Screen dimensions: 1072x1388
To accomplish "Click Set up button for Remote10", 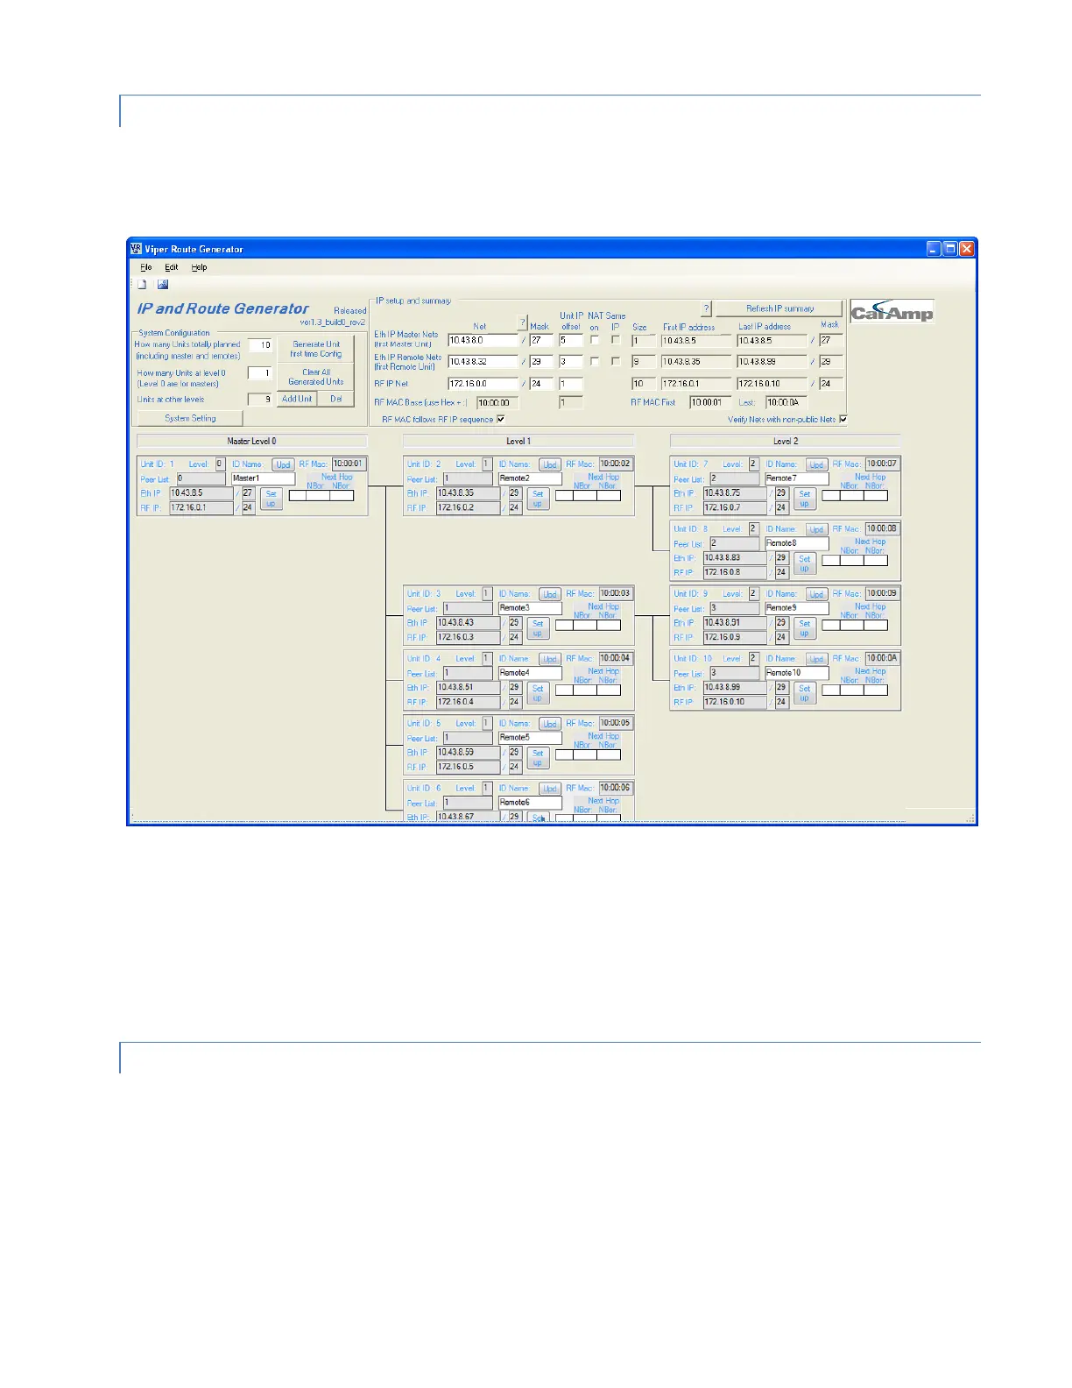I will pos(805,693).
